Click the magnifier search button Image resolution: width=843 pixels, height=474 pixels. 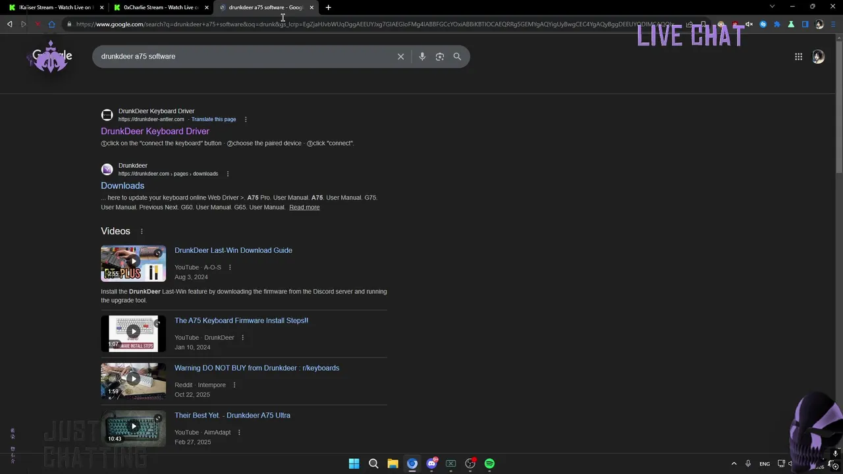[x=457, y=57]
